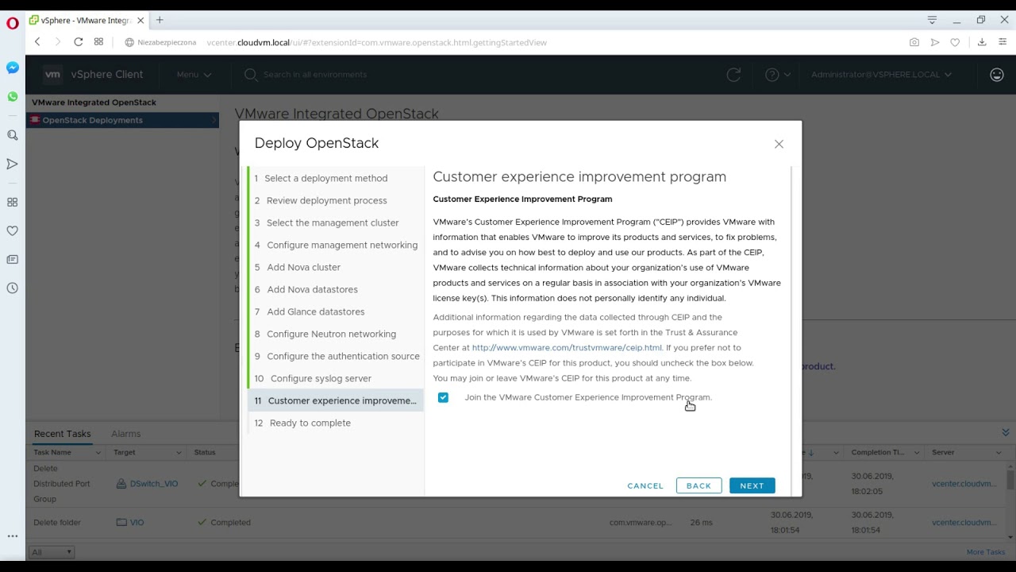Viewport: 1016px width, 572px height.
Task: Open the CEIP trust link
Action: (567, 347)
